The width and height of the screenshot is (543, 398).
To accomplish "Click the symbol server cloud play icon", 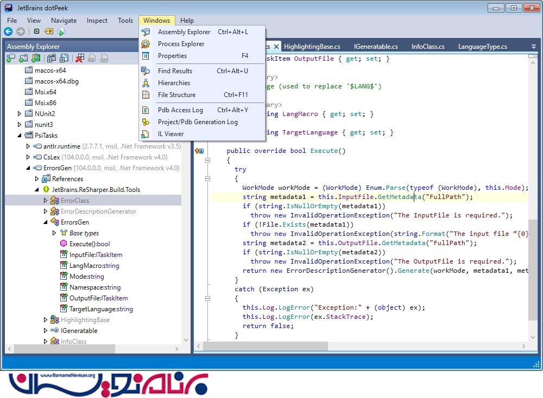I will coord(61,32).
